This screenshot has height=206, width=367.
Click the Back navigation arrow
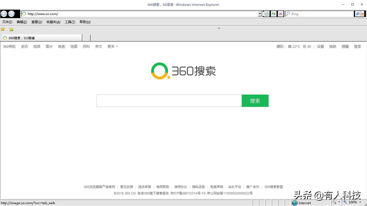(4, 14)
